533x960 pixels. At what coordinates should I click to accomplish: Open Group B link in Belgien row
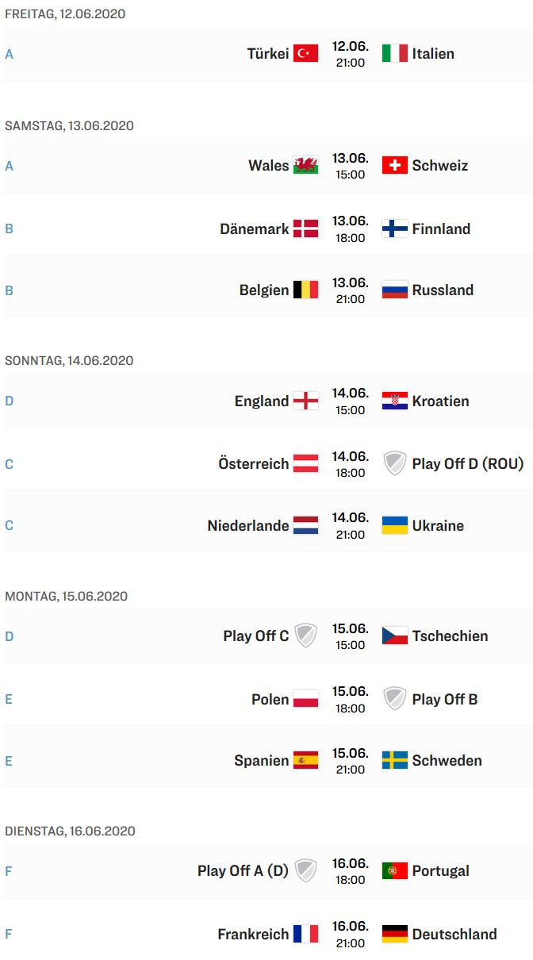tap(10, 290)
